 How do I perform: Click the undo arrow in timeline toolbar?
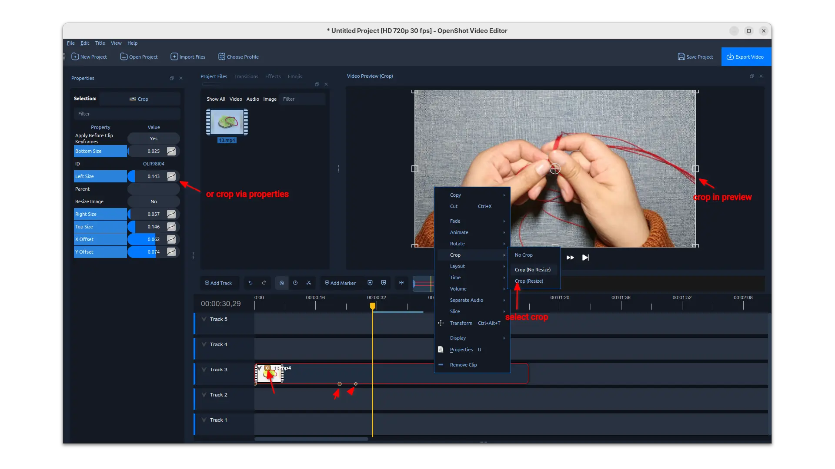(x=250, y=283)
